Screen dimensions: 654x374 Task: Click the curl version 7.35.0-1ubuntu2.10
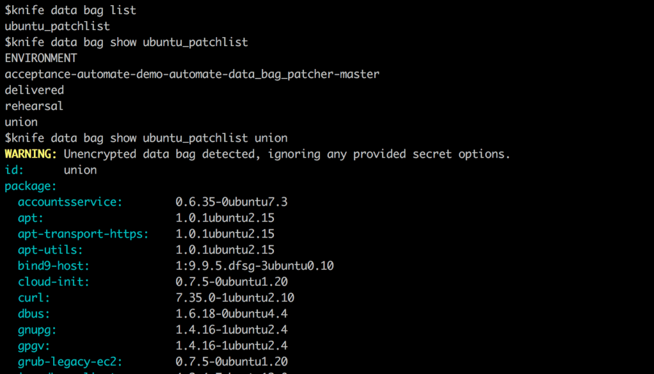(x=235, y=297)
